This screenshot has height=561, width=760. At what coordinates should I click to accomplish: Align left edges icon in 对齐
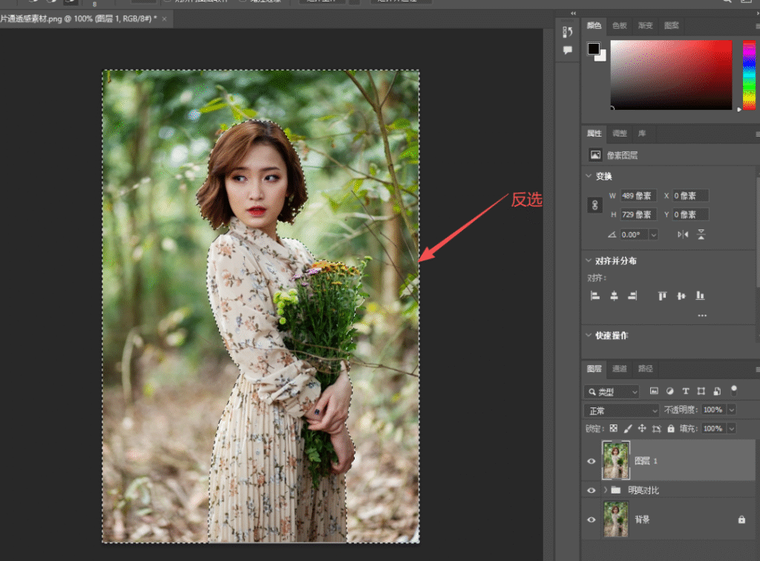click(595, 295)
